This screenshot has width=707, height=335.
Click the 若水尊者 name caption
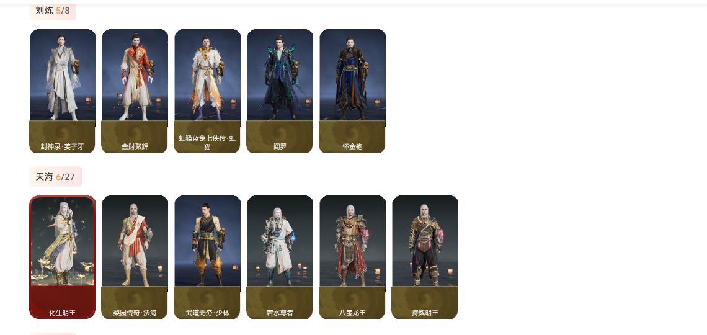280,313
